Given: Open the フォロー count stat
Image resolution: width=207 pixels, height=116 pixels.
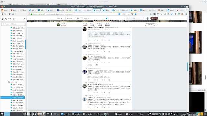Looking at the screenshot, I should click(x=92, y=24).
